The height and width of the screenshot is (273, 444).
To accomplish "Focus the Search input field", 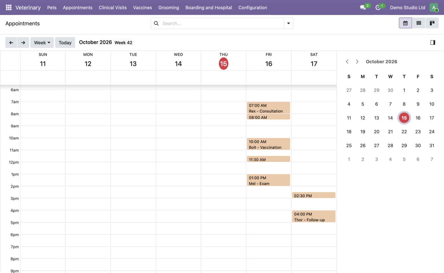I will point(222,23).
